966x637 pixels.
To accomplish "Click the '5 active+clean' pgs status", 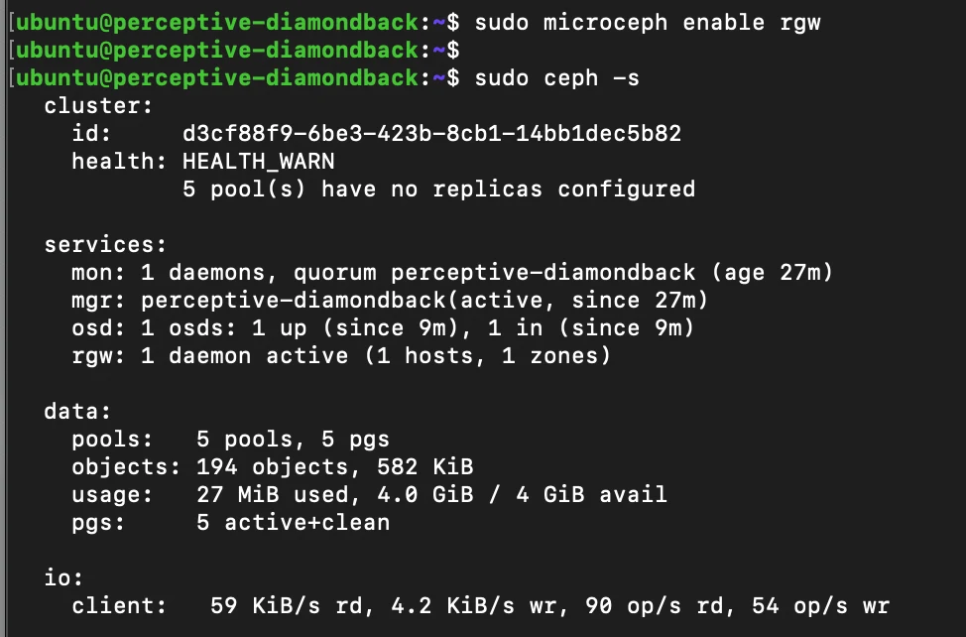I will point(294,523).
